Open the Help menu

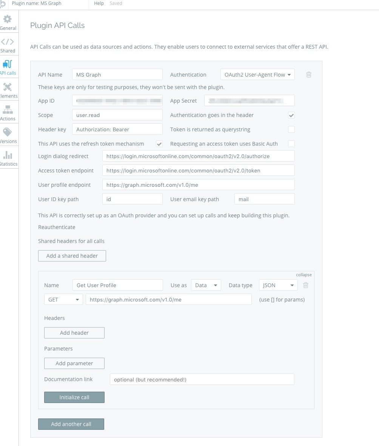(x=99, y=3)
